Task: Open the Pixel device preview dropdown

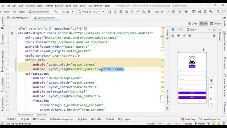Action: (x=192, y=30)
